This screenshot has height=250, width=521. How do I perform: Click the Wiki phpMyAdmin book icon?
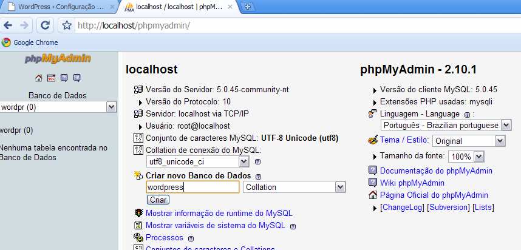(x=373, y=183)
